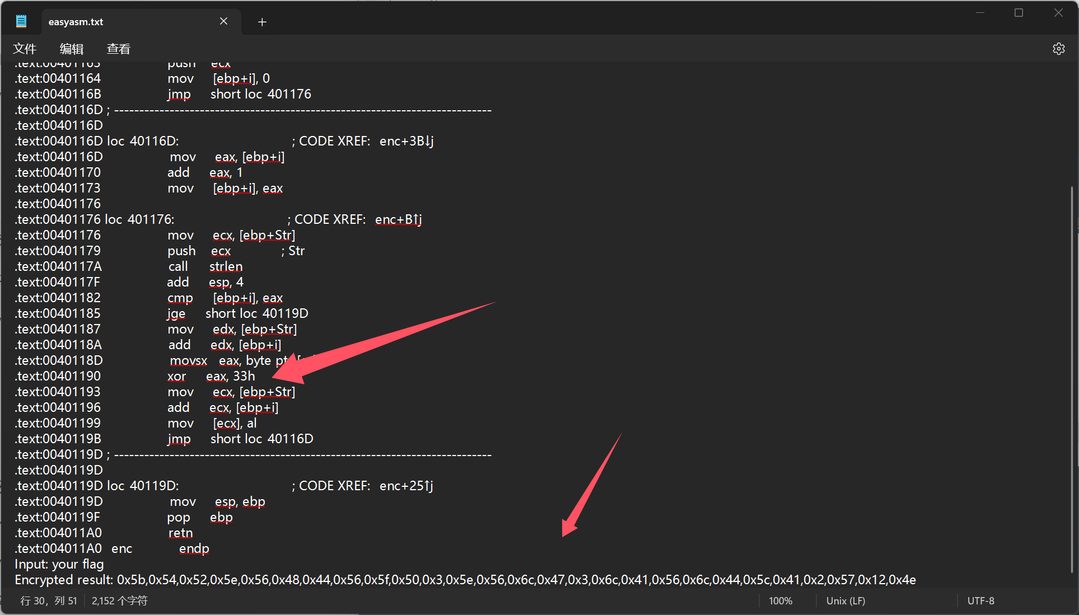1079x615 pixels.
Task: Maximize the Notepad window
Action: [x=1019, y=12]
